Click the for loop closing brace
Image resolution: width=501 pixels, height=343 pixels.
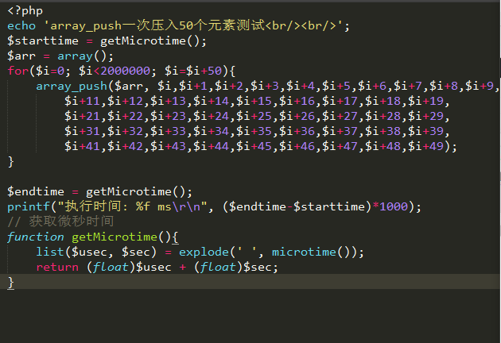point(11,161)
